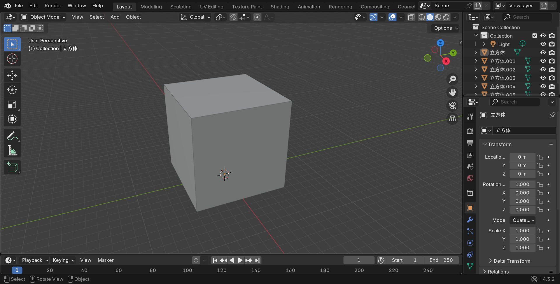
Task: Click the Options button in the viewport
Action: coord(444,28)
